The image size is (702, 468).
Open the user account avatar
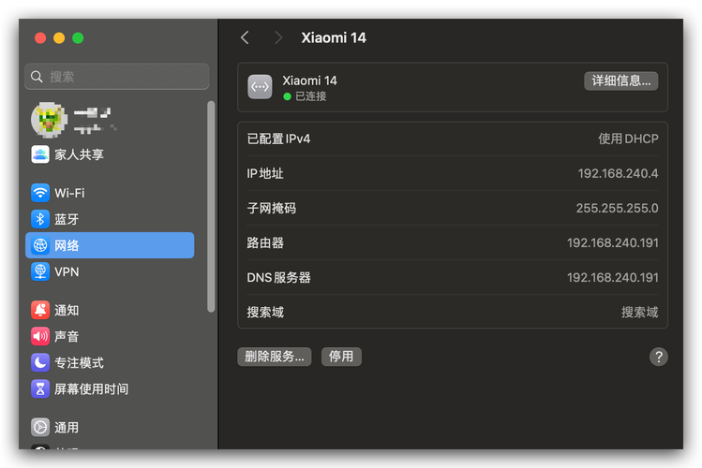click(49, 120)
